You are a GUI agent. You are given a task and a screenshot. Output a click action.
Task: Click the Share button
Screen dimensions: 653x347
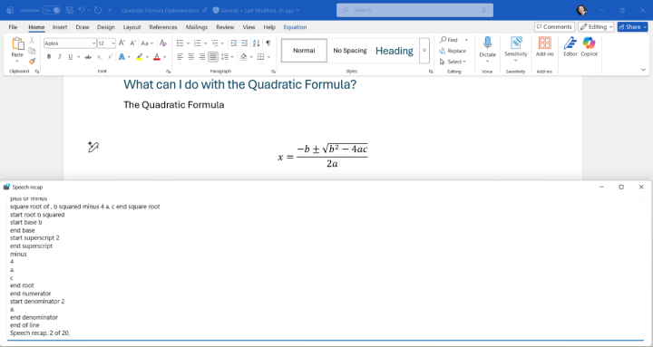click(x=632, y=26)
